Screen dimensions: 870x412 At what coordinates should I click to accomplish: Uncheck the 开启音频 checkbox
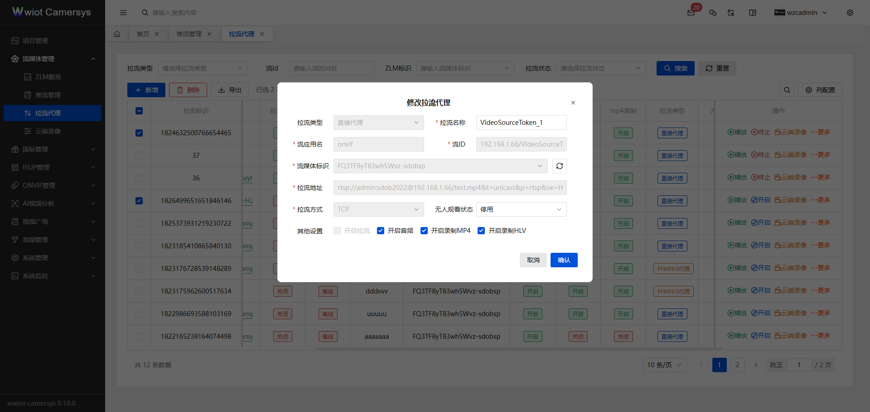click(x=381, y=231)
